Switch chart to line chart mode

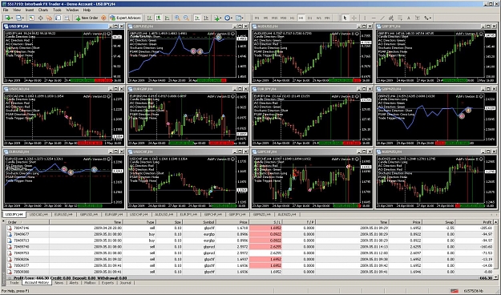(x=167, y=18)
